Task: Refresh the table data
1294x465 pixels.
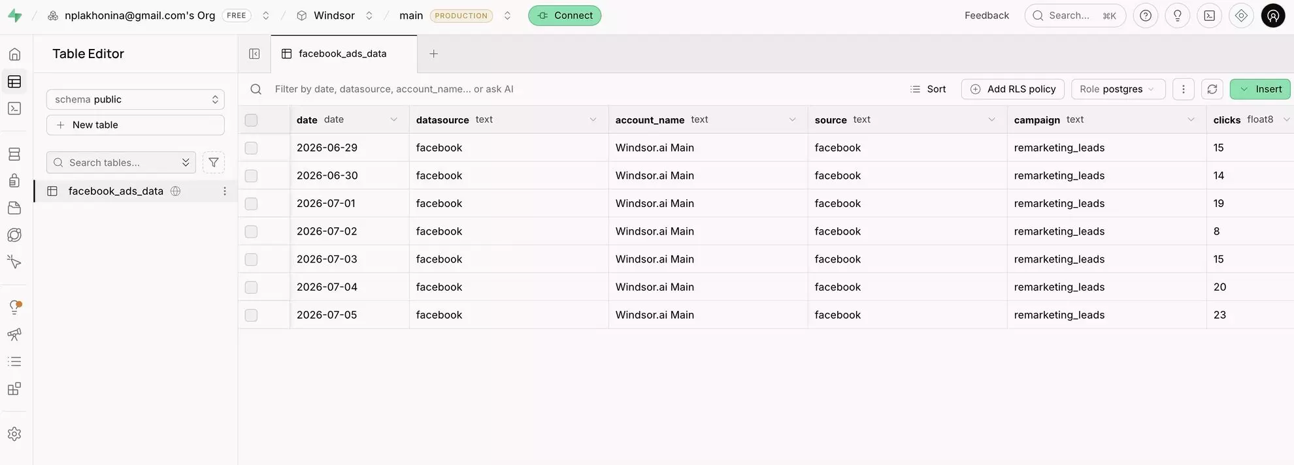Action: 1212,89
